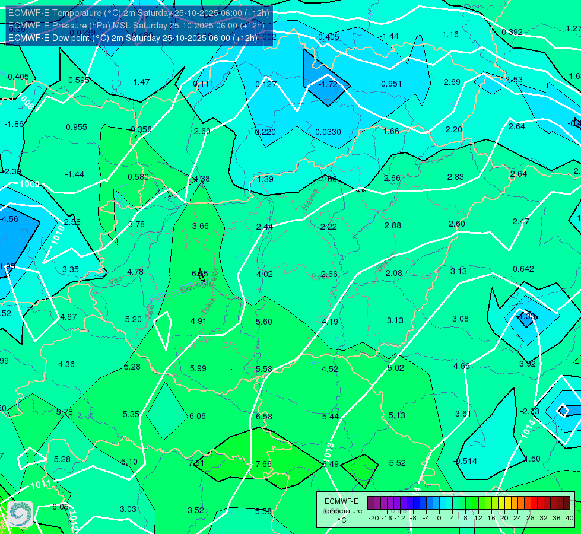The width and height of the screenshot is (581, 534).
Task: Click the 0.955 temperature value
Action: tap(77, 127)
